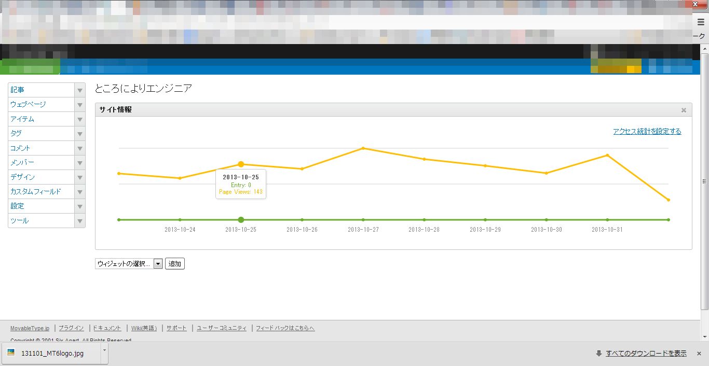
Task: Expand the ツール dropdown arrow
Action: (x=80, y=221)
